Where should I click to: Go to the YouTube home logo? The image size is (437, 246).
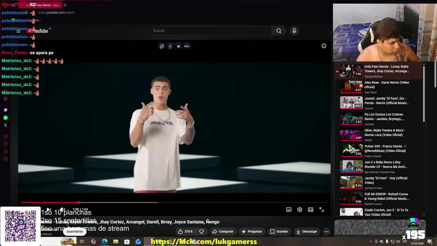pos(38,31)
